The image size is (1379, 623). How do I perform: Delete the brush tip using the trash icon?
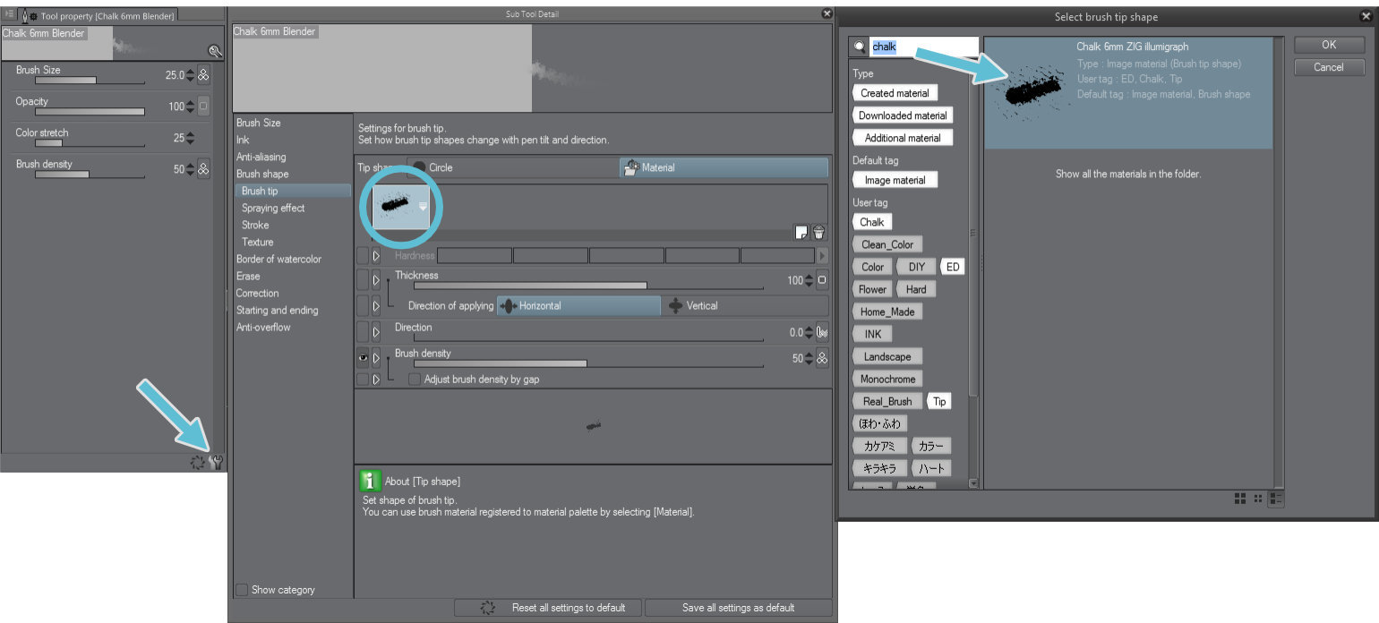[818, 231]
